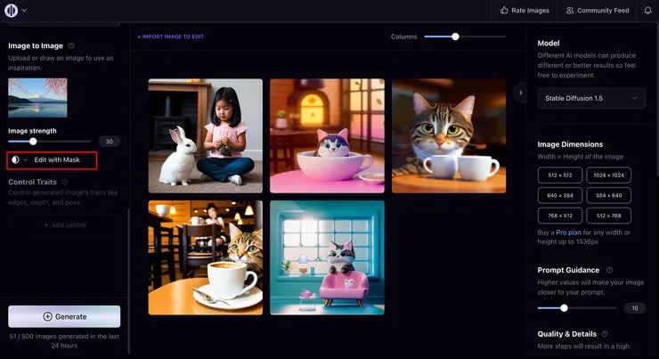Click the Image to Image help icon
659x359 pixels.
(71, 45)
